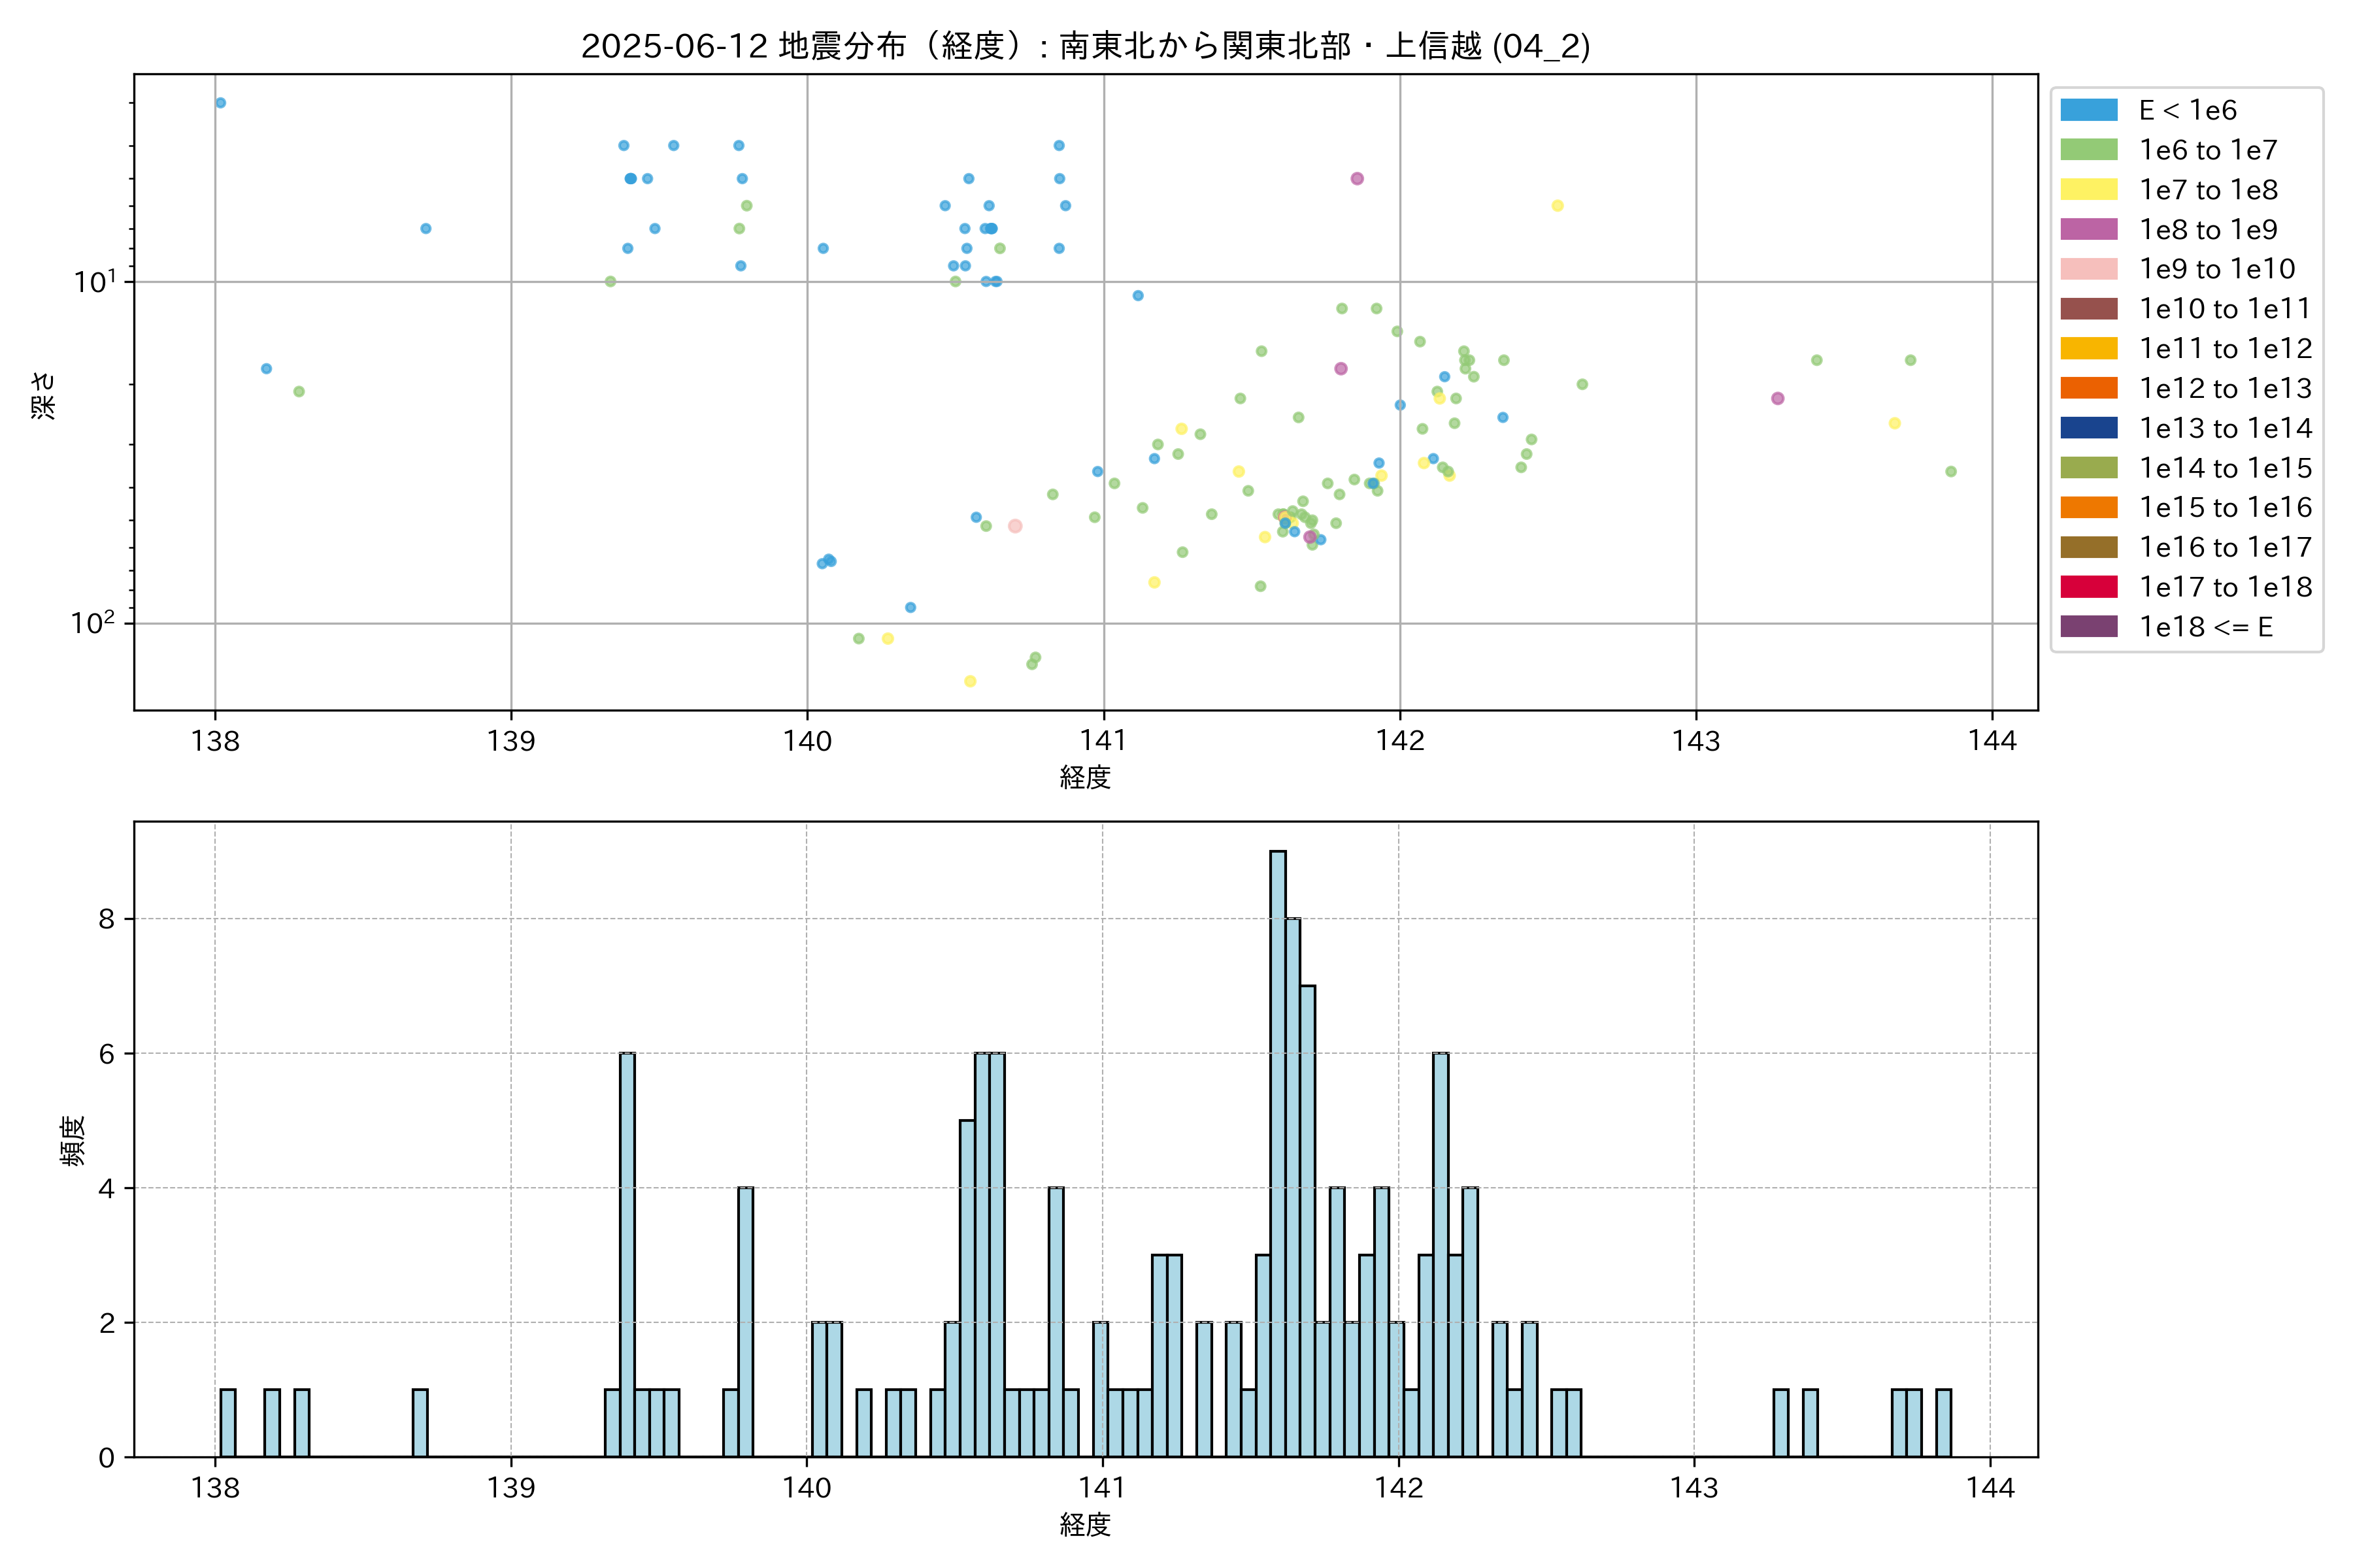Click the '1e11 to 1e12' legend label
Viewport: 2353px width, 1568px height.
point(2225,349)
